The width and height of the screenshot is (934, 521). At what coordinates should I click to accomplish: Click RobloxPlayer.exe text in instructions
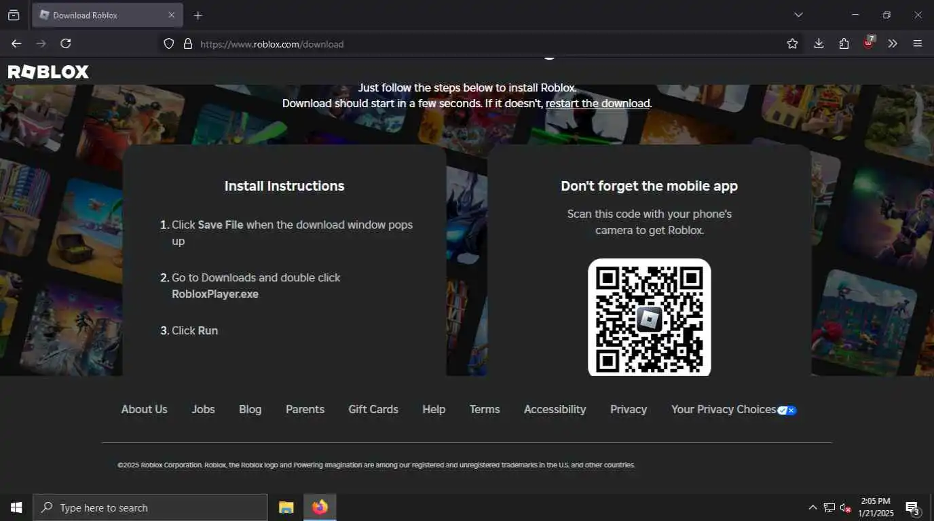(215, 294)
